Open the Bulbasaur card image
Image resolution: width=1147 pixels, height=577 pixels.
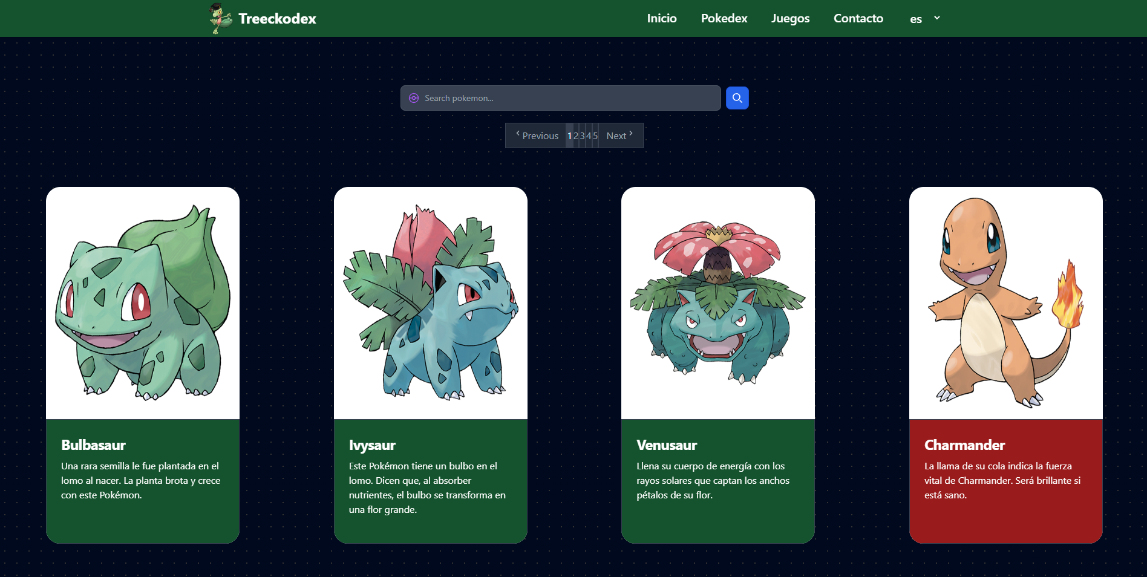143,303
